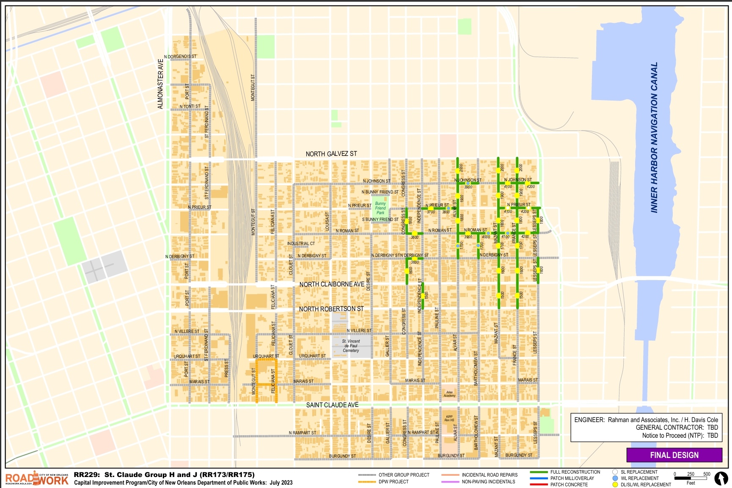Click the SL Replacement white circle symbol
This screenshot has height=488, width=732.
pyautogui.click(x=615, y=472)
